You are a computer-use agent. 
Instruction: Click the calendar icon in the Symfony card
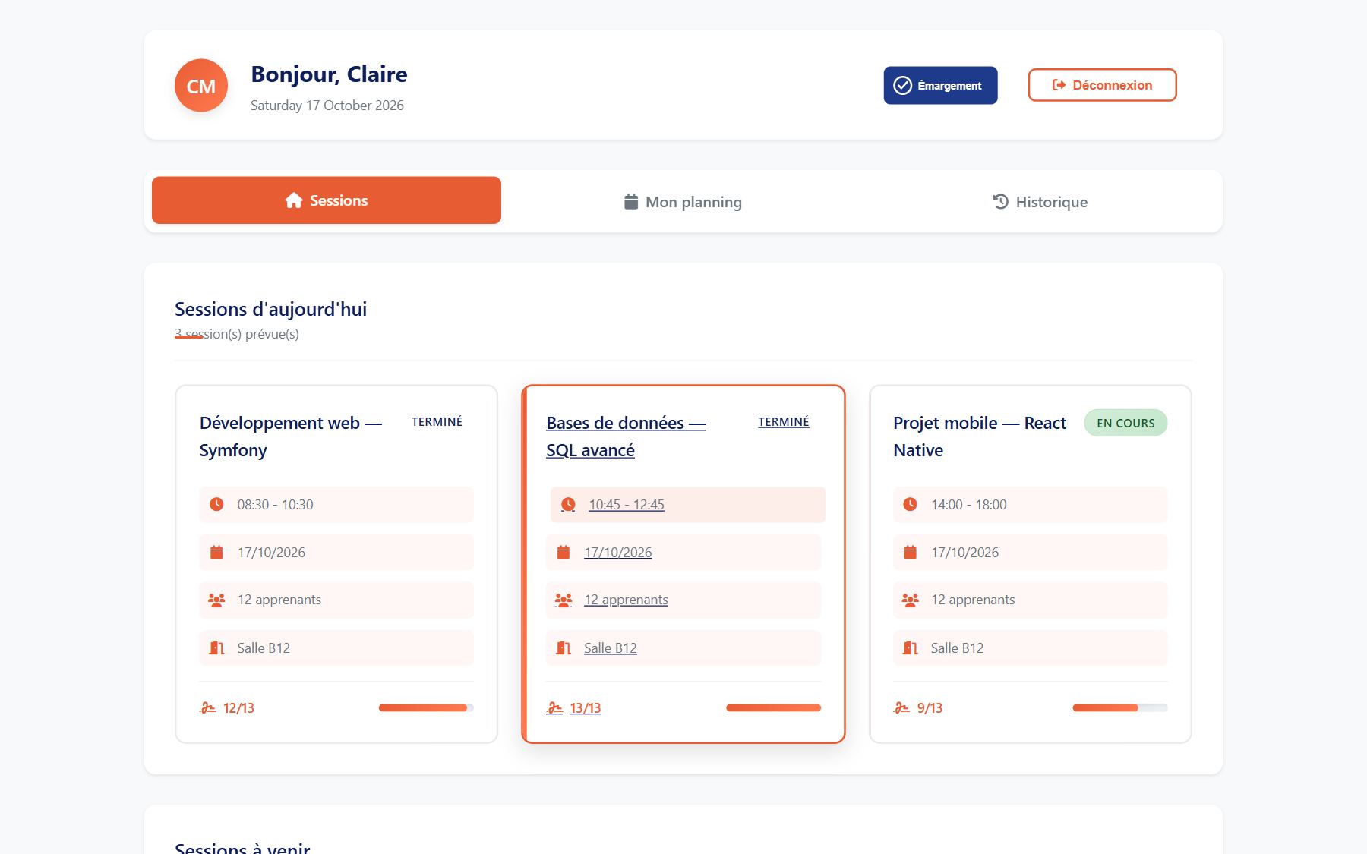pyautogui.click(x=216, y=552)
